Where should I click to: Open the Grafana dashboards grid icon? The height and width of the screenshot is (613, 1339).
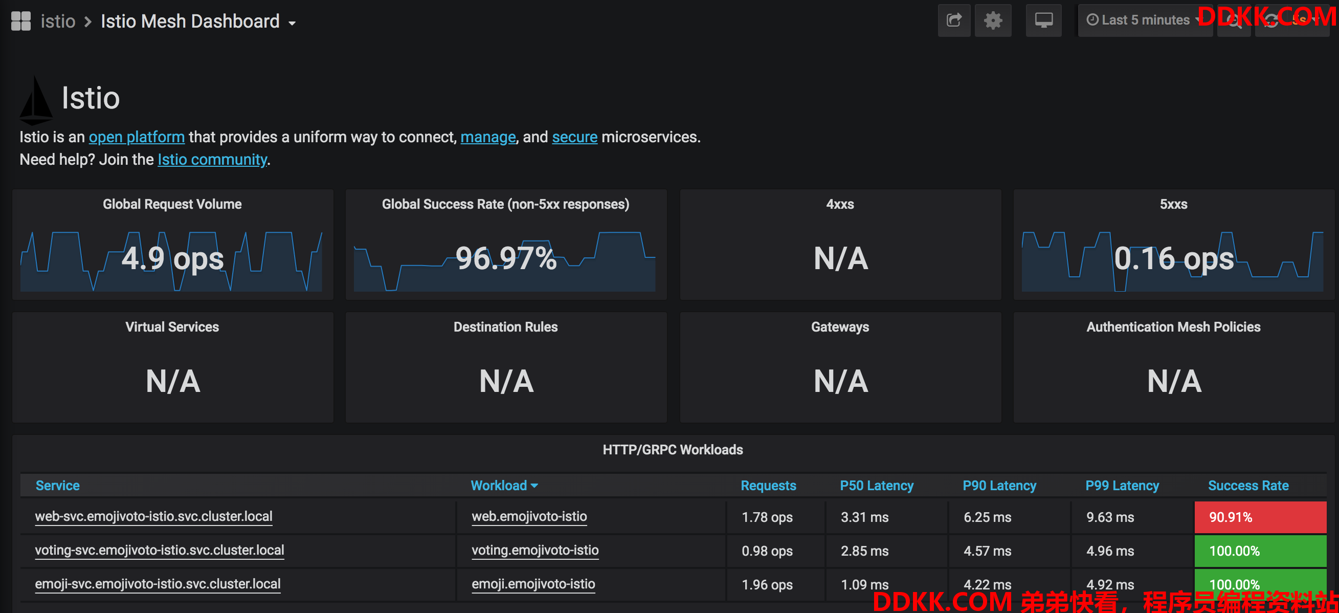tap(21, 21)
